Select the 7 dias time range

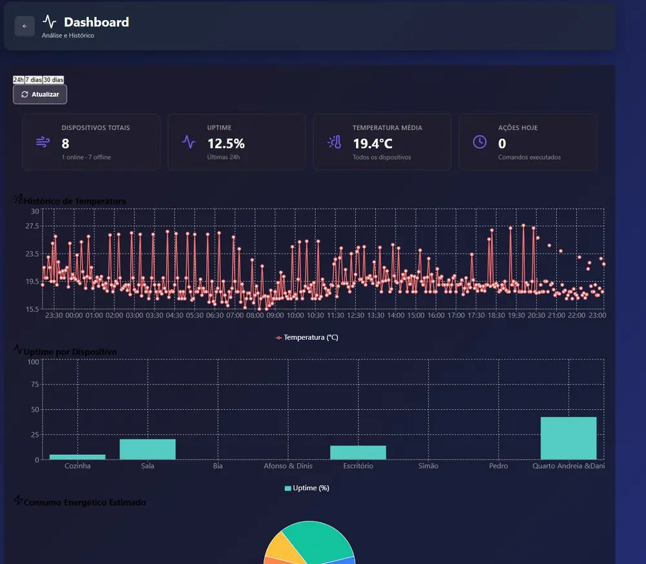34,80
